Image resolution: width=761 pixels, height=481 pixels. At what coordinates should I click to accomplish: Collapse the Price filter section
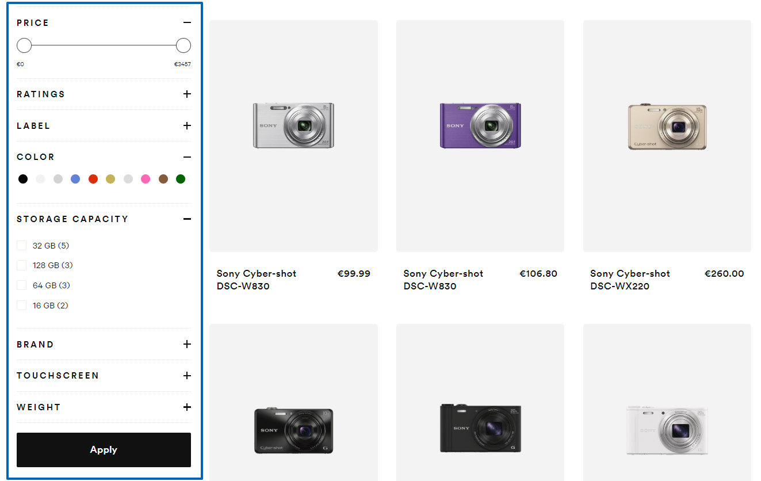187,22
